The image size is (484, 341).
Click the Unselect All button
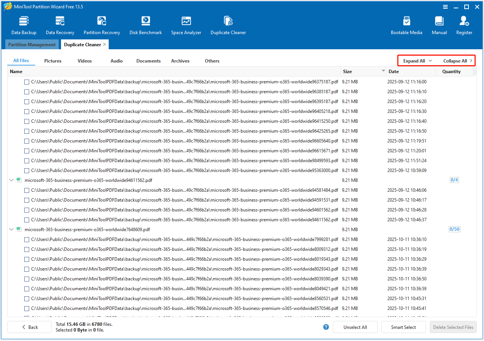(355, 327)
